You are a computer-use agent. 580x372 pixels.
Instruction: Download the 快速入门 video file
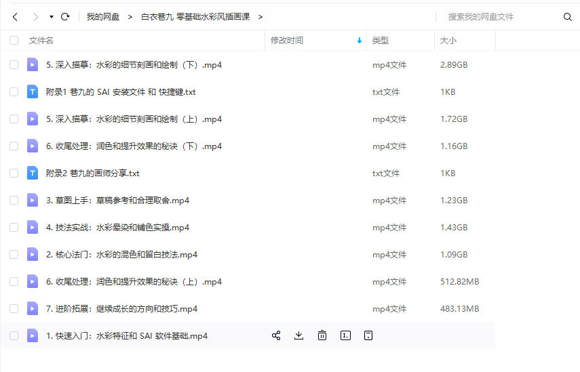(298, 335)
